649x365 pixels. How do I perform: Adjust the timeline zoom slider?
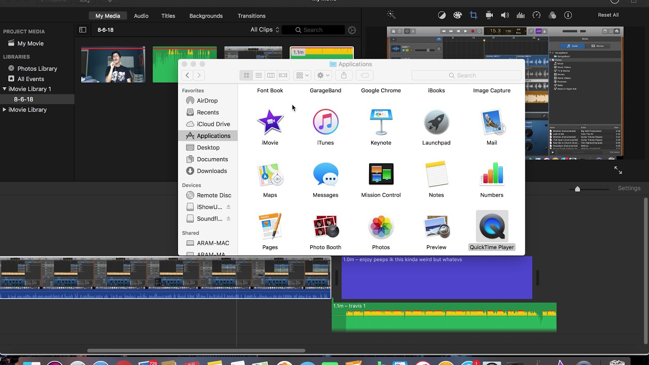coord(577,189)
